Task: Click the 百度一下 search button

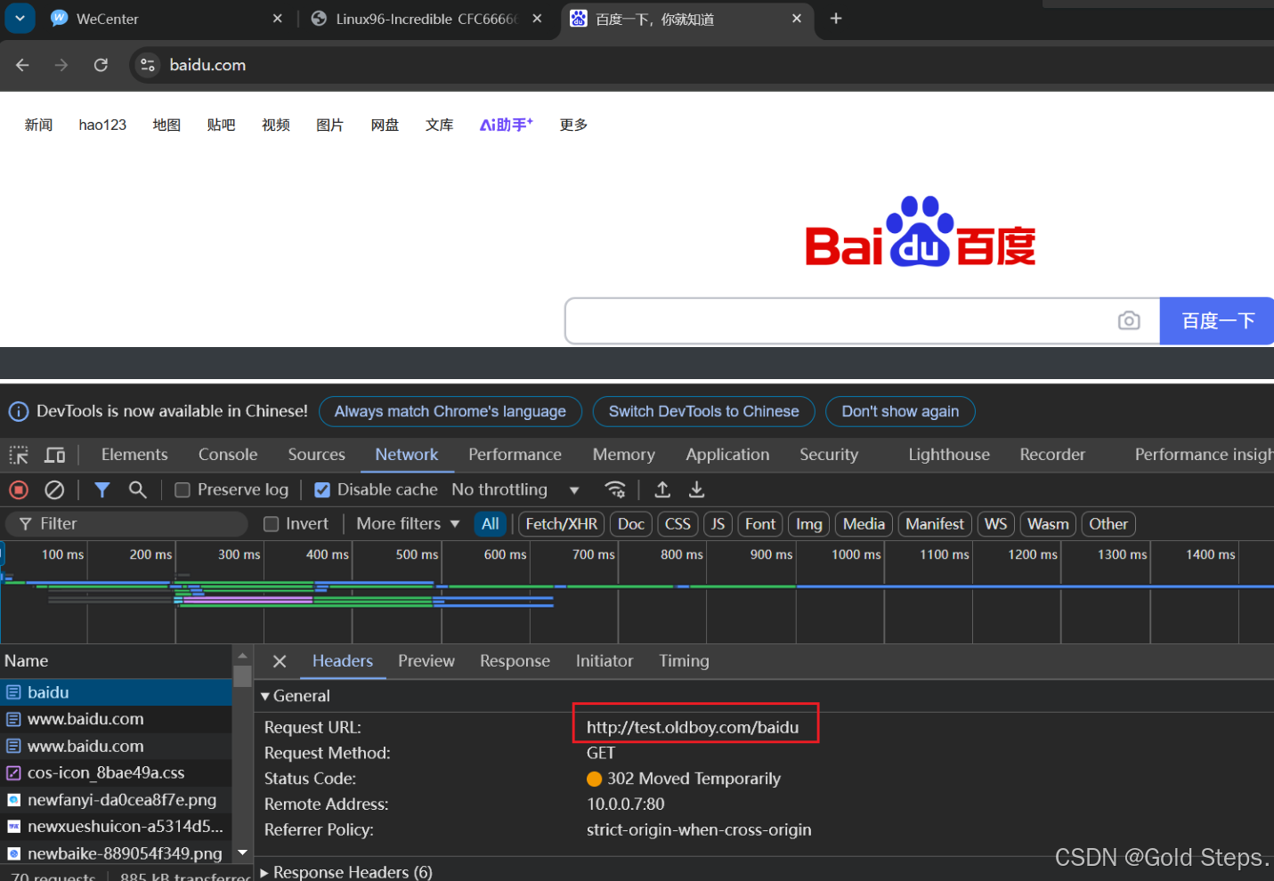Action: (1217, 320)
